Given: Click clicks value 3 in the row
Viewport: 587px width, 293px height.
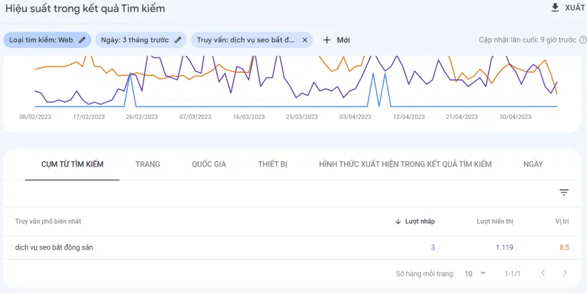Looking at the screenshot, I should click(433, 247).
